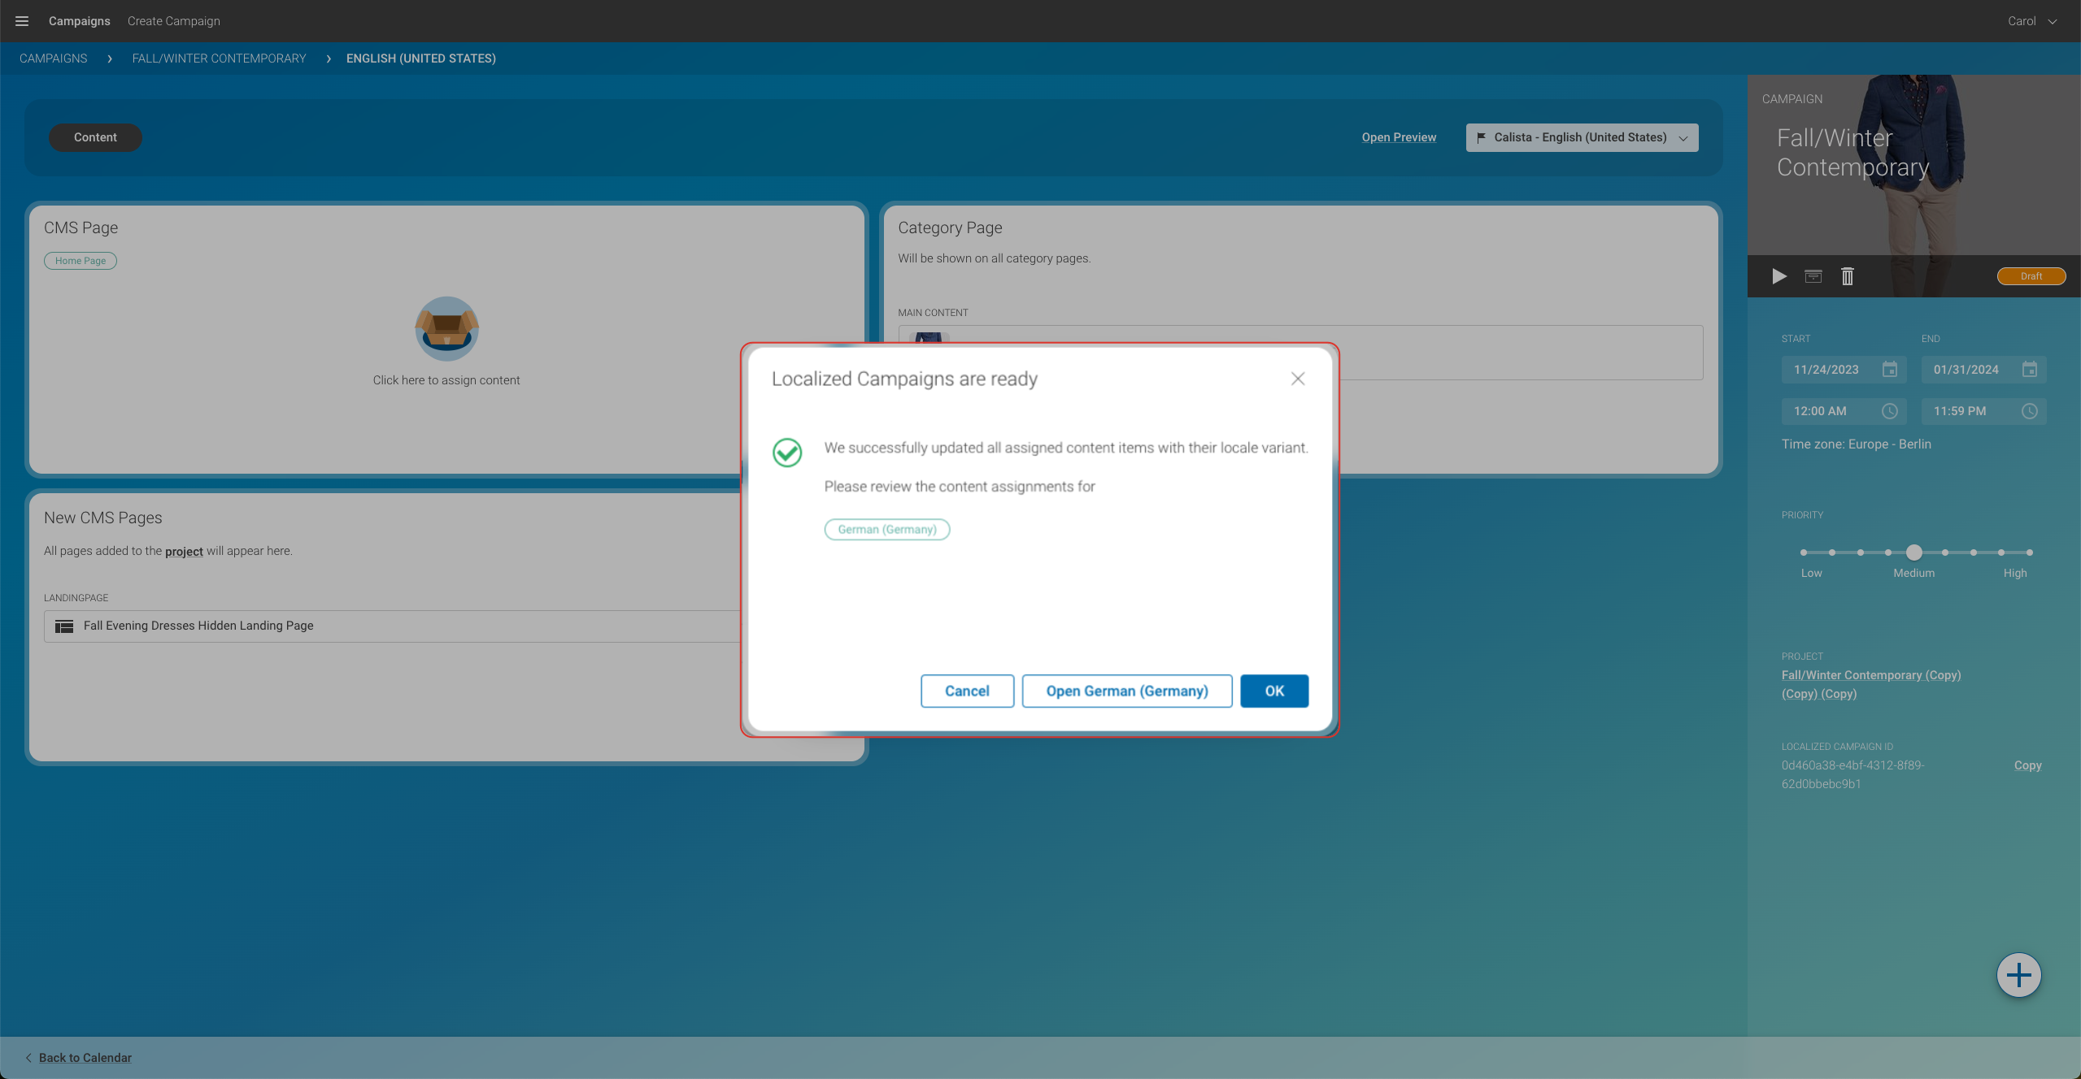Close the Localized Campaigns dialog

coord(1297,379)
